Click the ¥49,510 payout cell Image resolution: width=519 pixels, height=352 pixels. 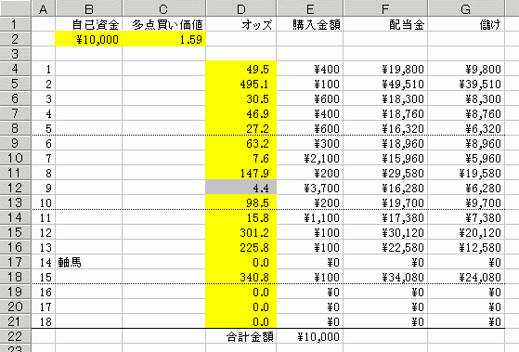tap(385, 84)
